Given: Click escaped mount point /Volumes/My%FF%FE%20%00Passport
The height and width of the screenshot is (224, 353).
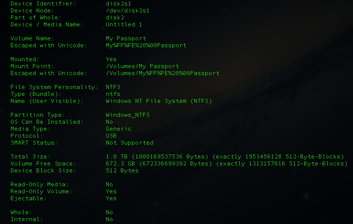Looking at the screenshot, I should click(x=162, y=73).
